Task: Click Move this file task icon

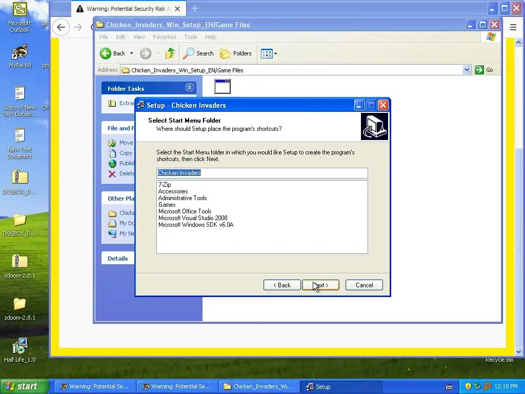Action: tap(112, 143)
